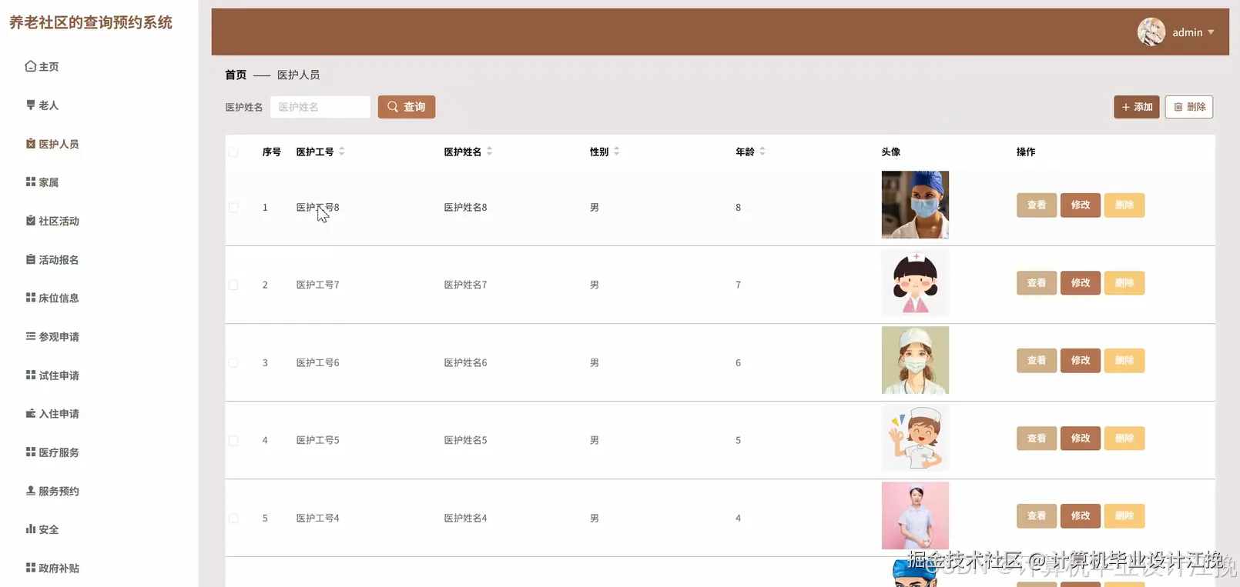Image resolution: width=1240 pixels, height=587 pixels.
Task: Click the home icon beside 主页
Action: [x=30, y=66]
